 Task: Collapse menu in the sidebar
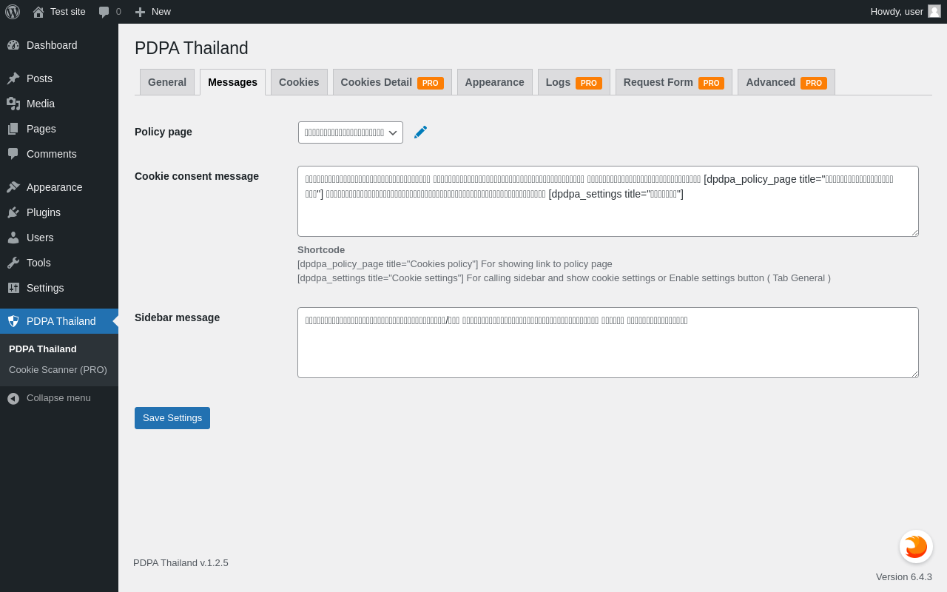click(50, 398)
